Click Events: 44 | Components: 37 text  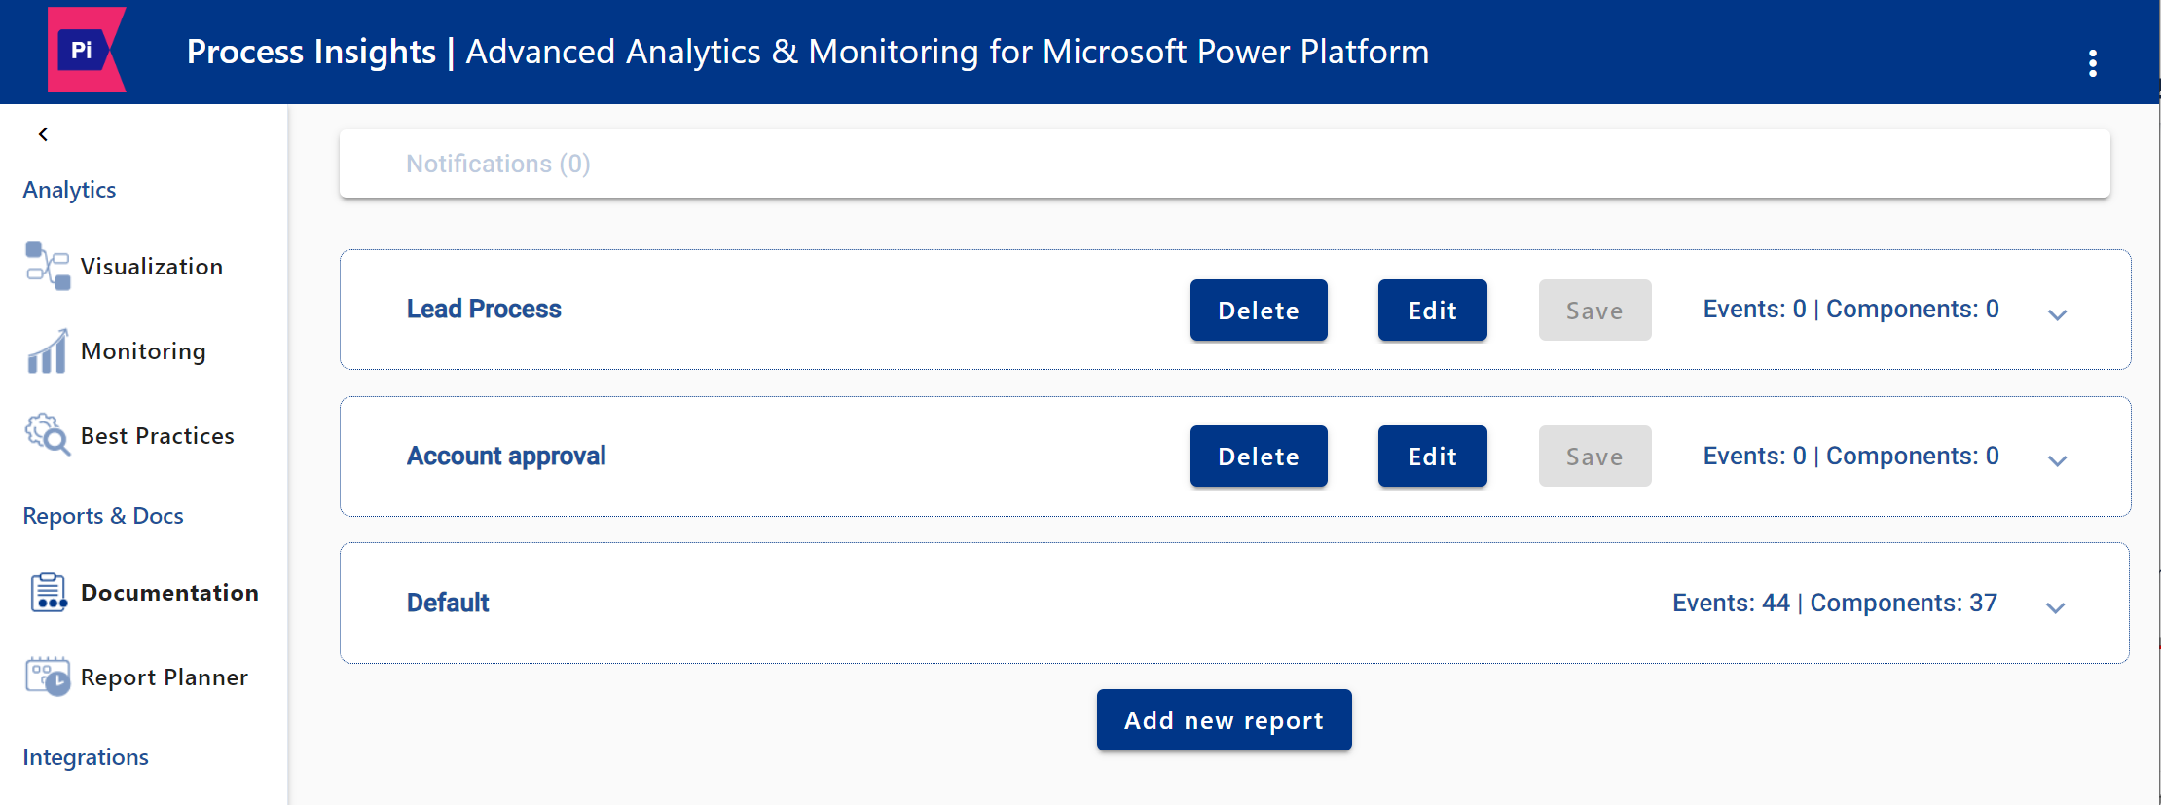[x=1835, y=603]
